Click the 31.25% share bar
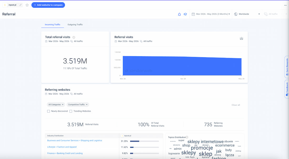 (145, 141)
